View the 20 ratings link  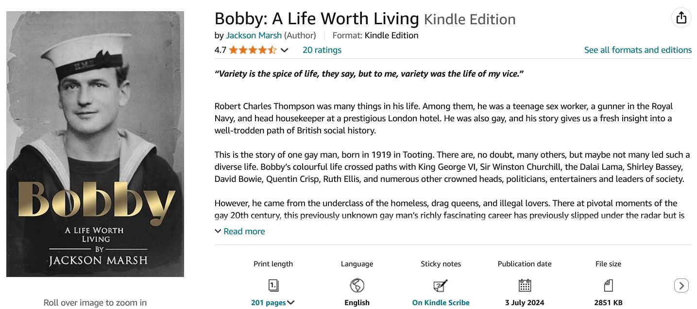point(322,50)
